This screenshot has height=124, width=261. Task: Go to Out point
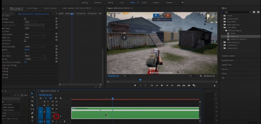(172, 85)
